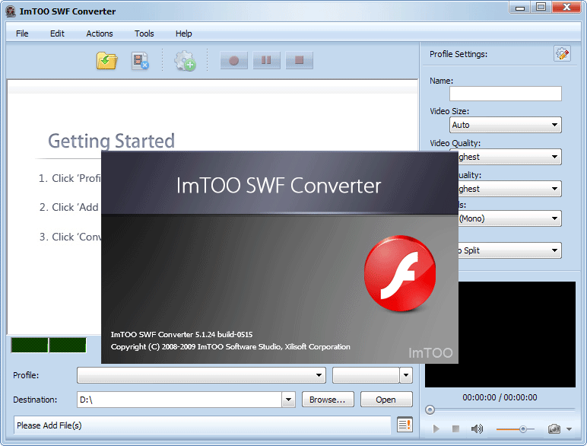Click the preview seek slider handle
The image size is (587, 446).
click(x=430, y=409)
